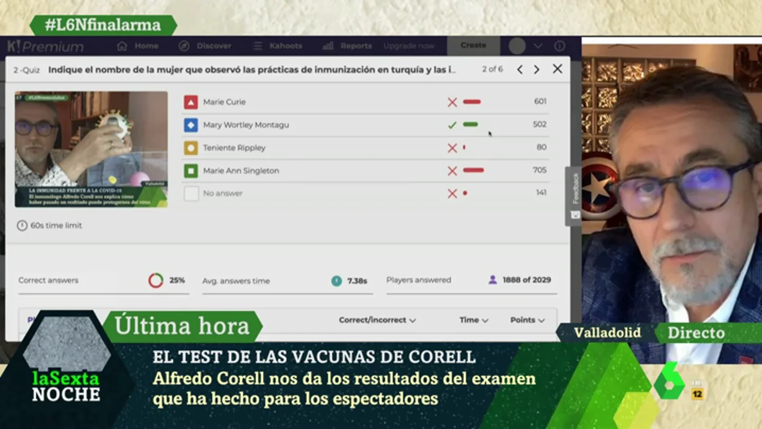The height and width of the screenshot is (429, 762).
Task: Click the question video thumbnail
Action: pos(91,149)
